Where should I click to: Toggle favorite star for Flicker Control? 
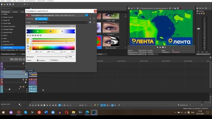(2, 17)
